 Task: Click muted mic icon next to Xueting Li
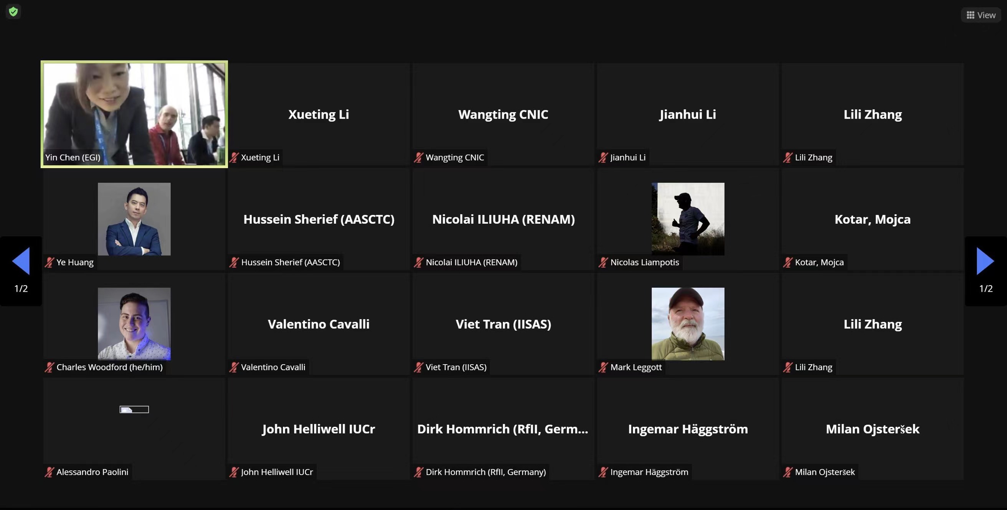pyautogui.click(x=234, y=157)
